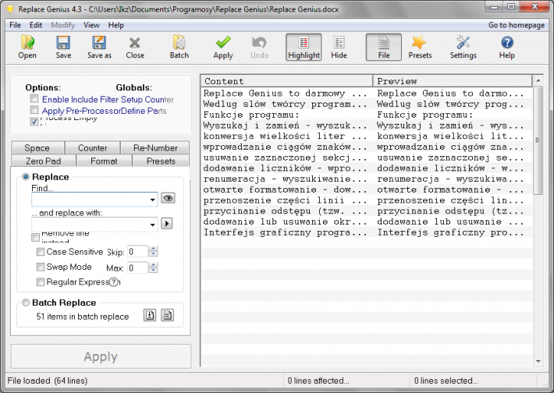Click the Hide toolbar icon

(x=339, y=47)
